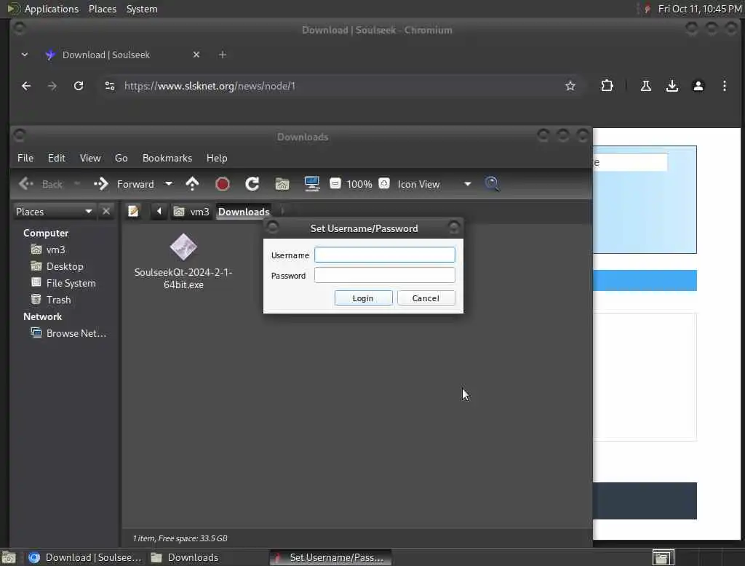Select vm3 in the Places sidebar
The image size is (745, 566).
55,250
